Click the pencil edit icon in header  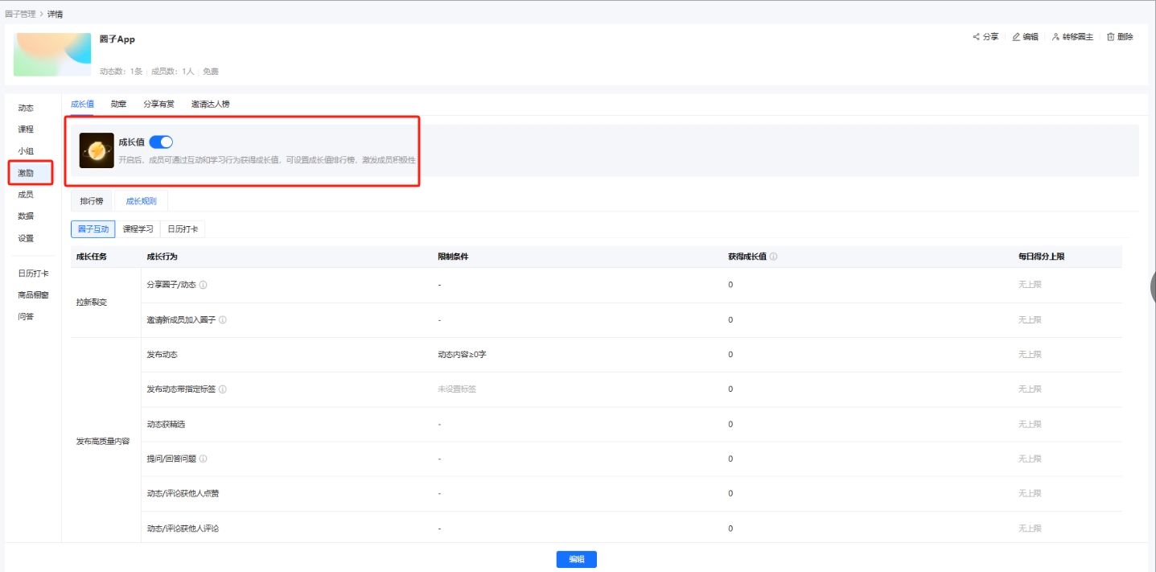[1016, 37]
